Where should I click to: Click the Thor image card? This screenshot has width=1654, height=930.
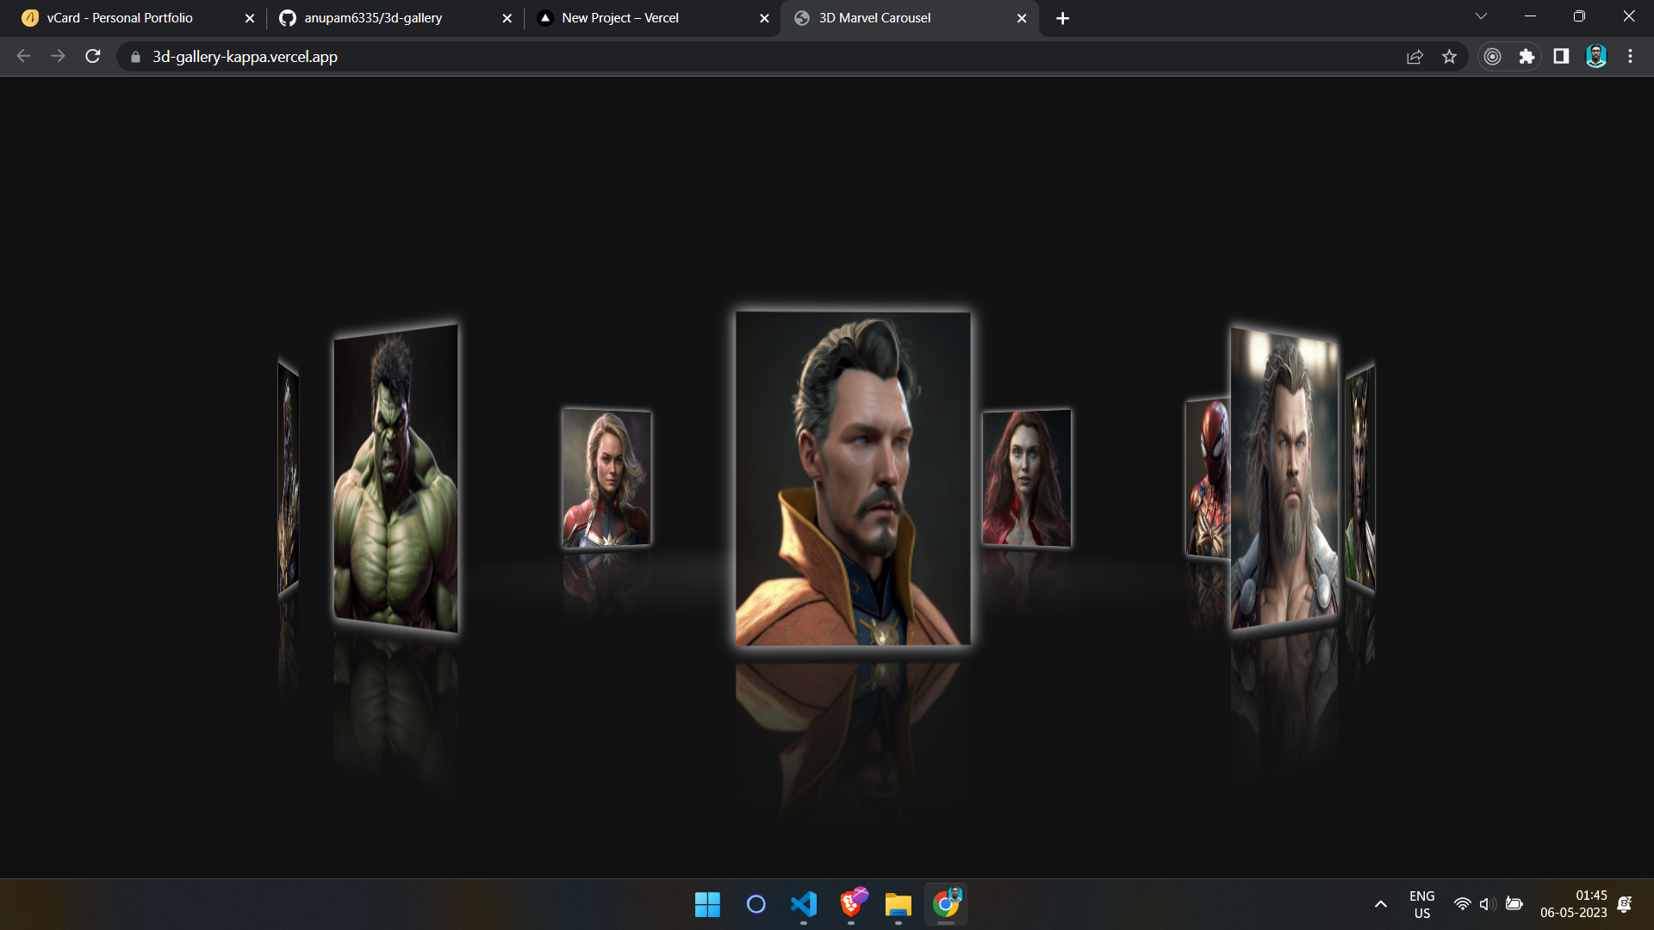[1284, 479]
